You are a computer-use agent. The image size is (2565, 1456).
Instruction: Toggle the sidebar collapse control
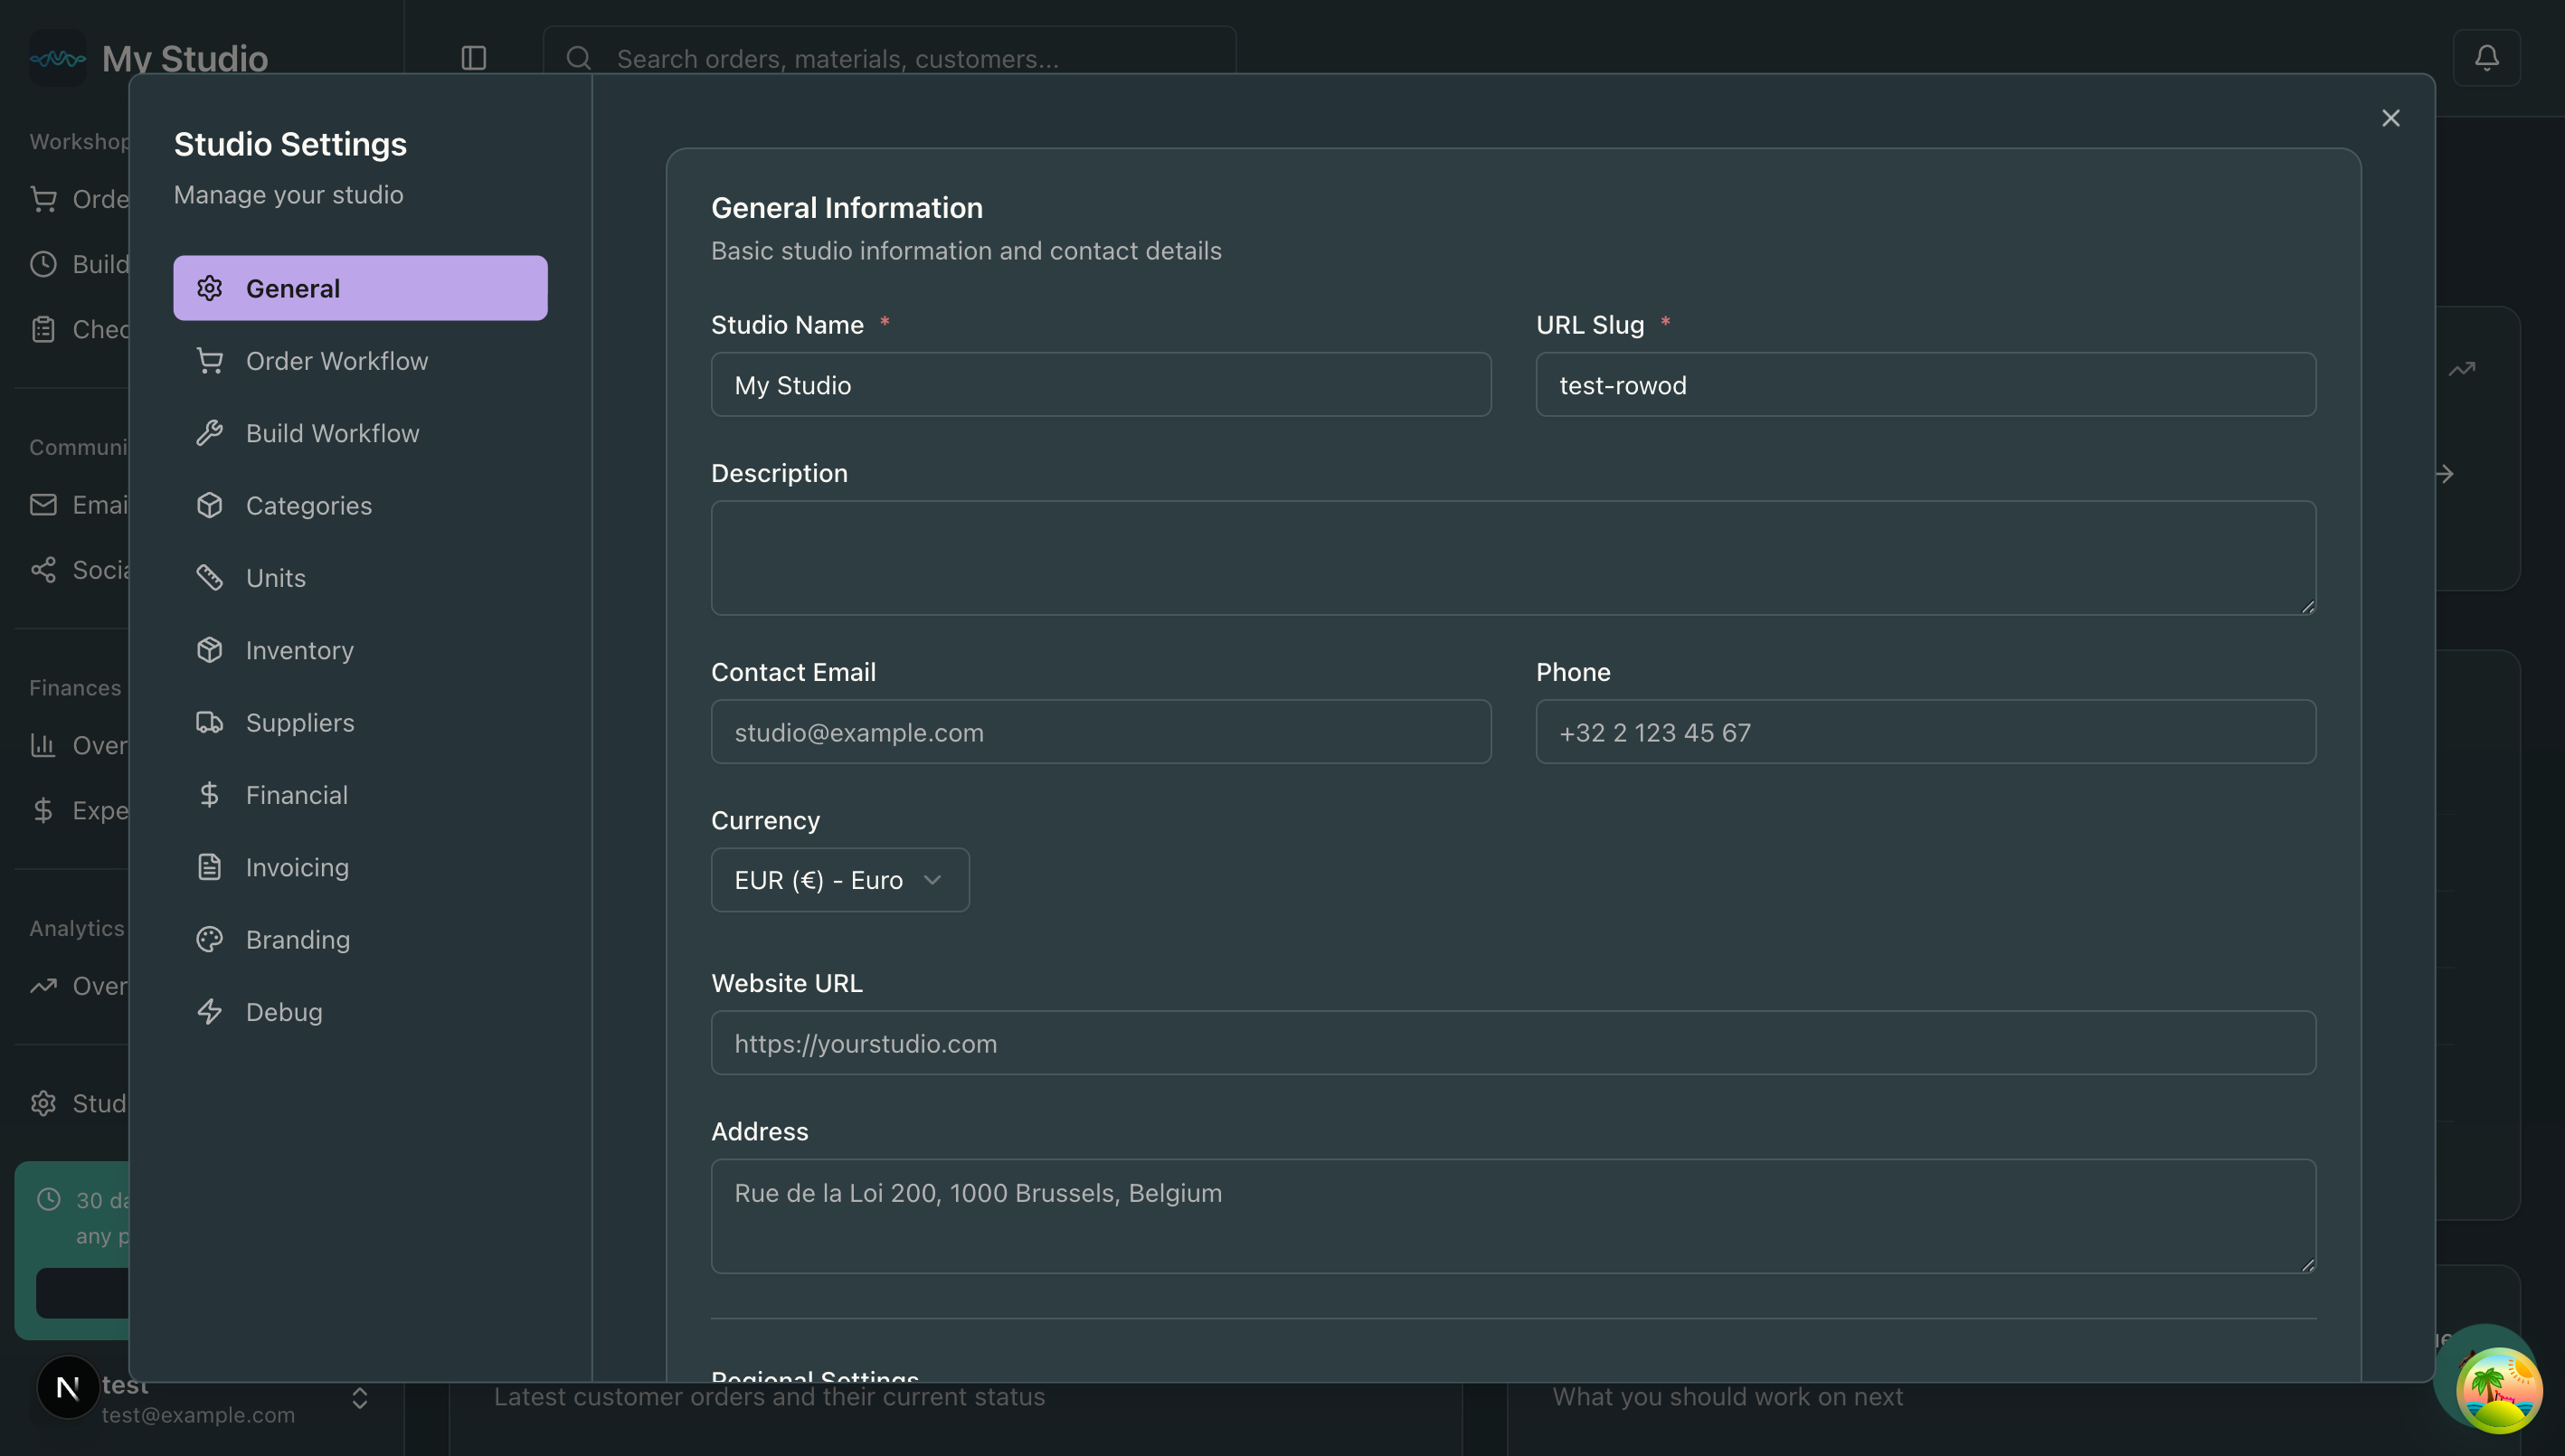[473, 58]
